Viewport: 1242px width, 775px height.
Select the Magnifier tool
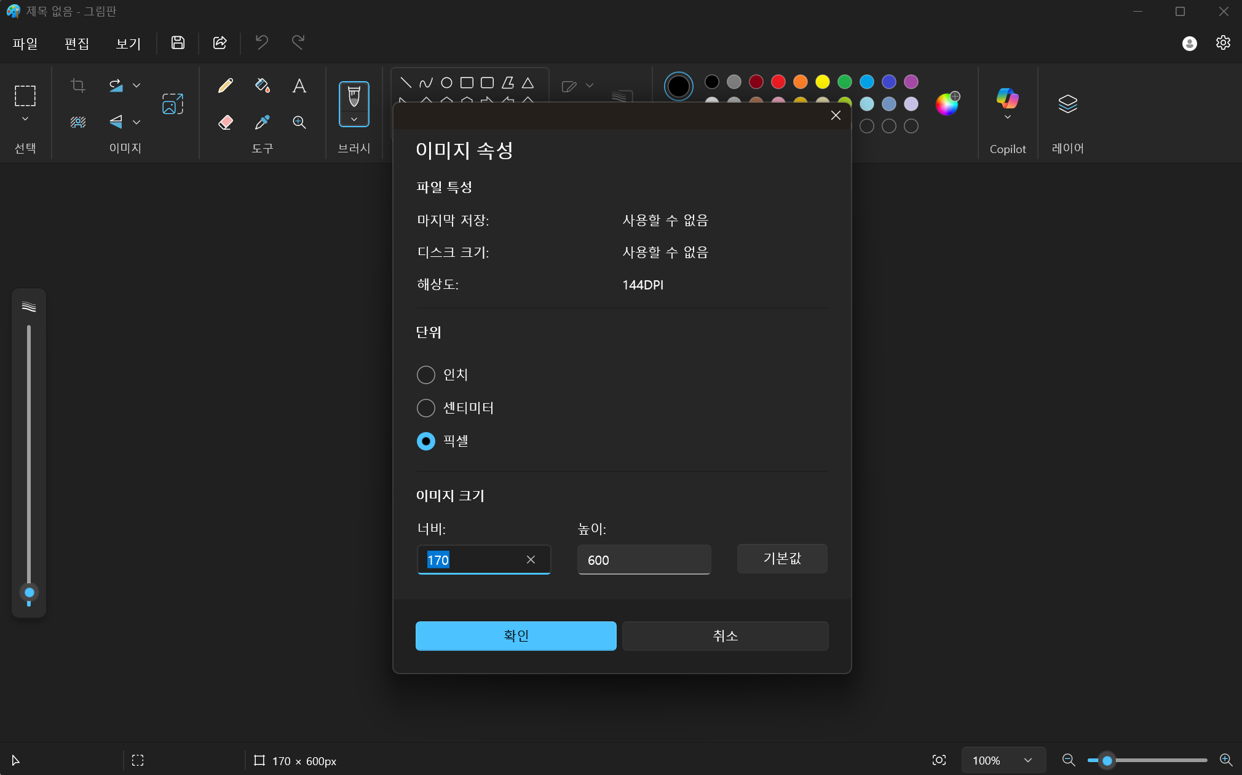[x=299, y=122]
